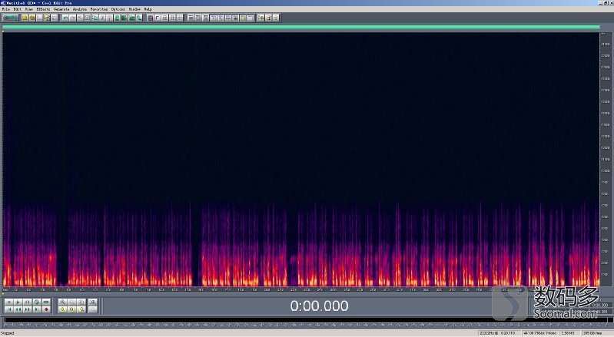Open the Favorites menu
This screenshot has width=614, height=337.
(99, 9)
